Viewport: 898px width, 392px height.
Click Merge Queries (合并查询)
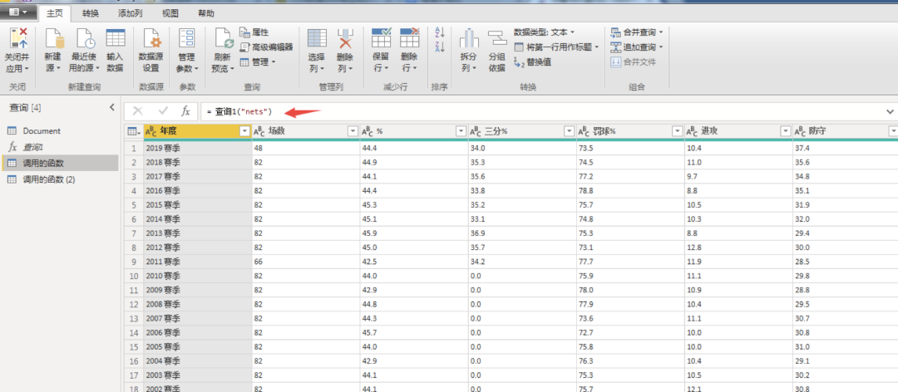point(636,32)
